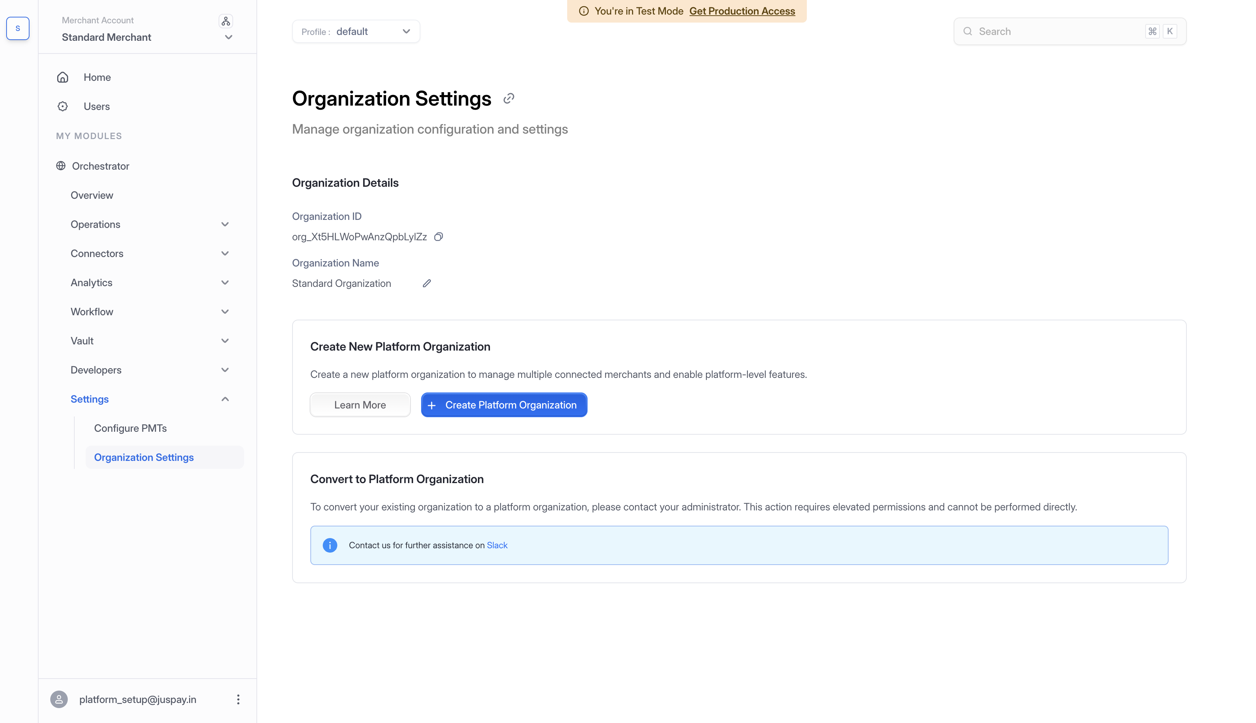
Task: Open the Orchestrator Overview page
Action: 92,195
